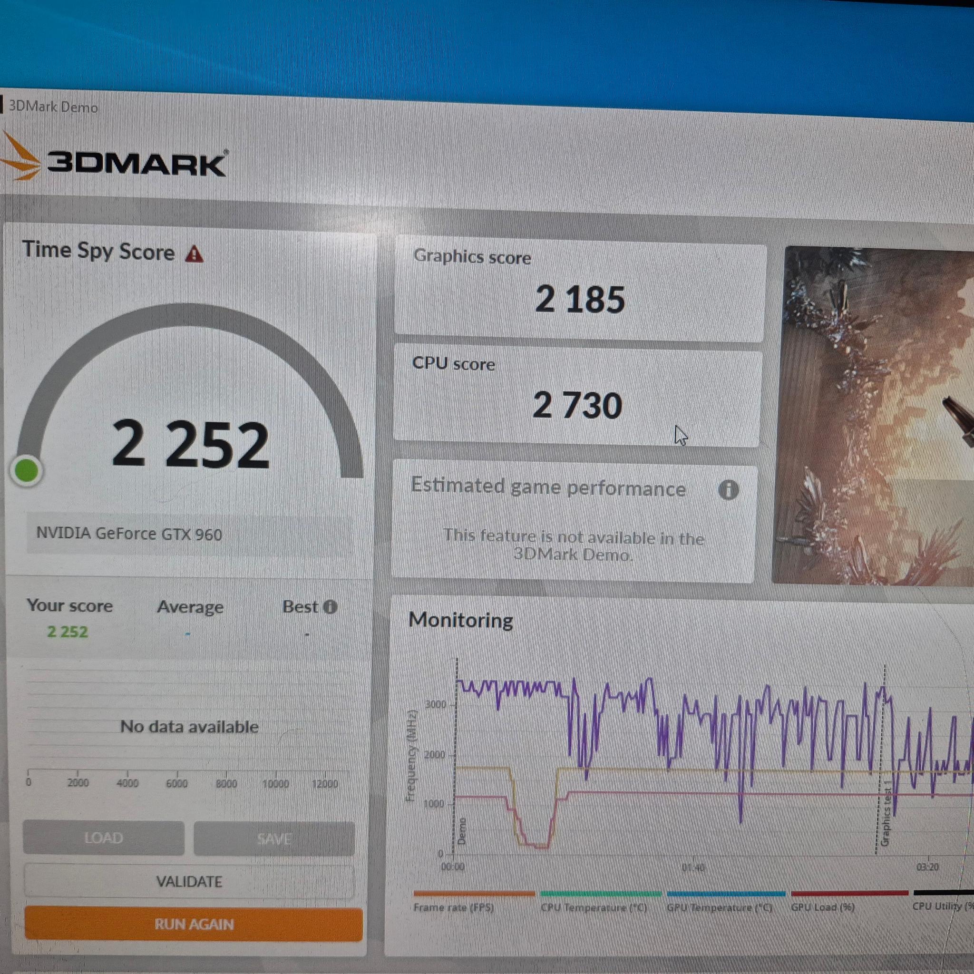Click the Graphics test 1 marker in chart

coord(886,813)
